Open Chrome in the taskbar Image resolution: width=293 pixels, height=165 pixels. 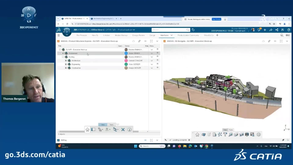[207, 146]
